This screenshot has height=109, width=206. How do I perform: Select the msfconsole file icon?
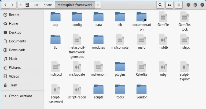pyautogui.click(x=120, y=39)
